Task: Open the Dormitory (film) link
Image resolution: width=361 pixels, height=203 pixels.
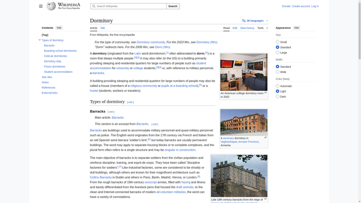Action: coord(206,42)
